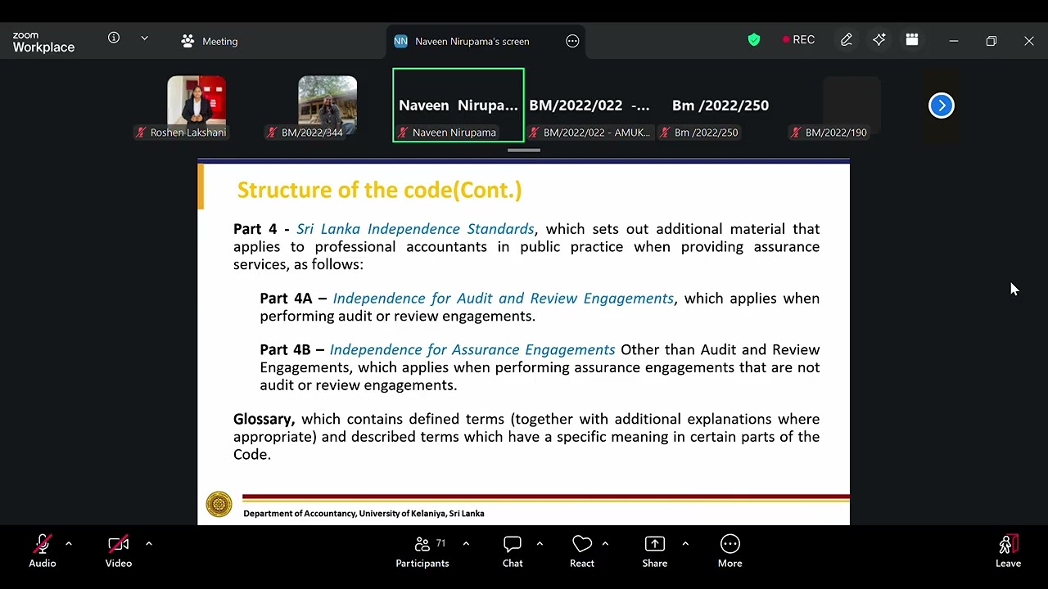Launch the AI Companion sparkle icon
The image size is (1048, 589).
pyautogui.click(x=879, y=39)
